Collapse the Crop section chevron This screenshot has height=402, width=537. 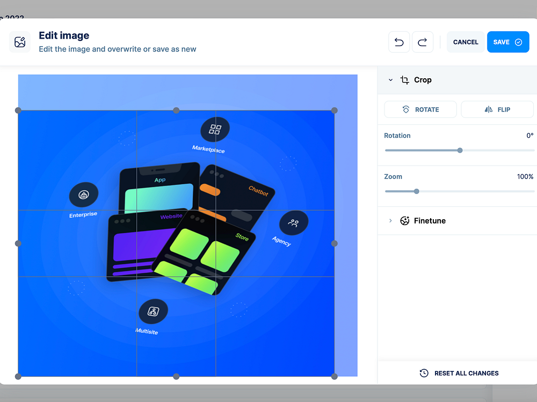(390, 80)
